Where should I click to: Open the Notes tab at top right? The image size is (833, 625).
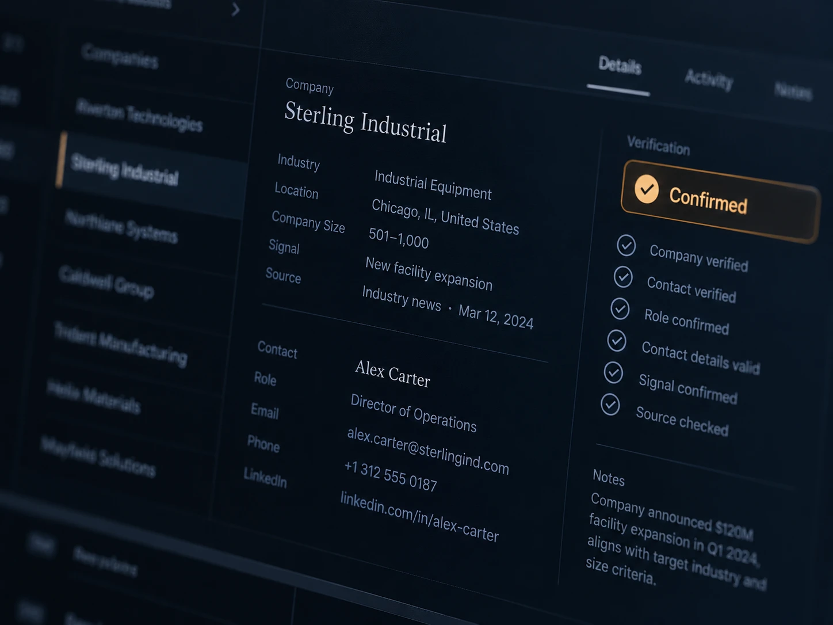[793, 91]
